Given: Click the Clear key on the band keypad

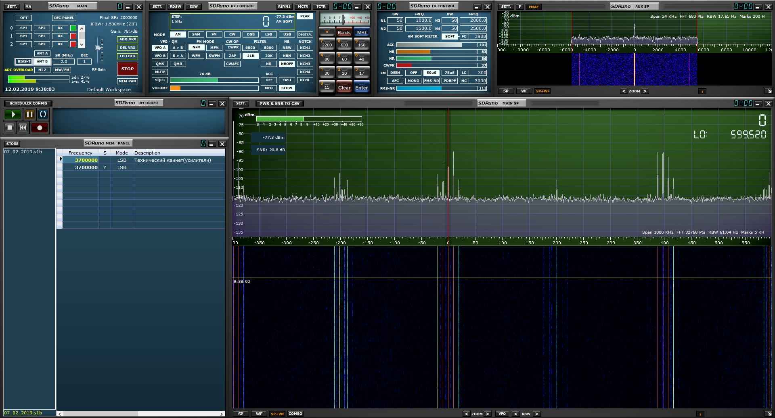Looking at the screenshot, I should 344,87.
